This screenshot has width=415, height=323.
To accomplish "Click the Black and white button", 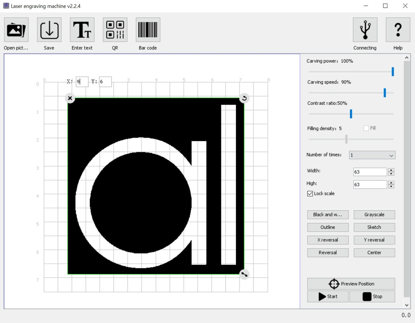I will 328,214.
